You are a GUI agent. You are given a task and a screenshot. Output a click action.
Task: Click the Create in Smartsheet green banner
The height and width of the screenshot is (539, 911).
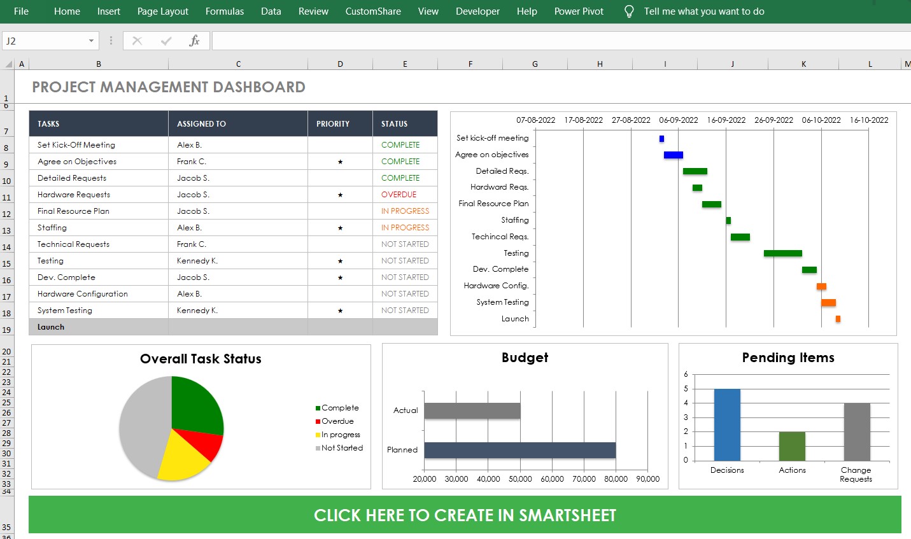[x=465, y=515]
